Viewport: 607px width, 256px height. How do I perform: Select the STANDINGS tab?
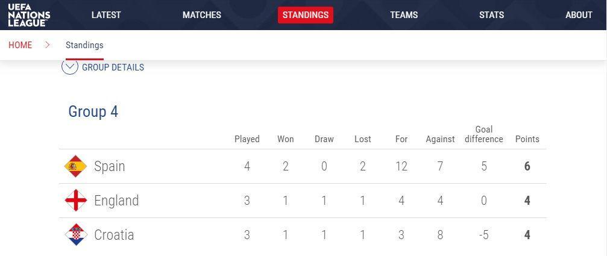tap(306, 15)
